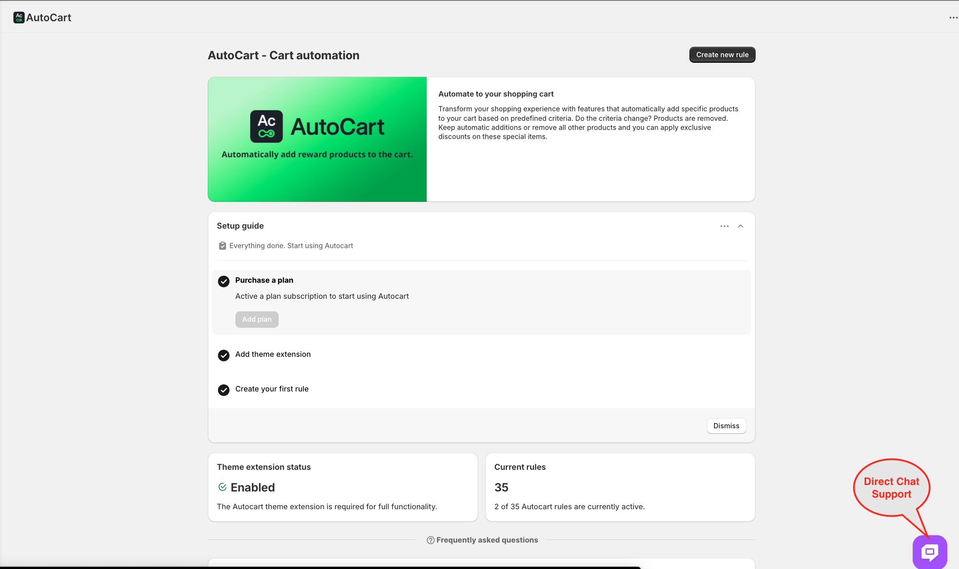Toggle the Add theme extension checkmark
This screenshot has width=959, height=569.
pos(224,356)
